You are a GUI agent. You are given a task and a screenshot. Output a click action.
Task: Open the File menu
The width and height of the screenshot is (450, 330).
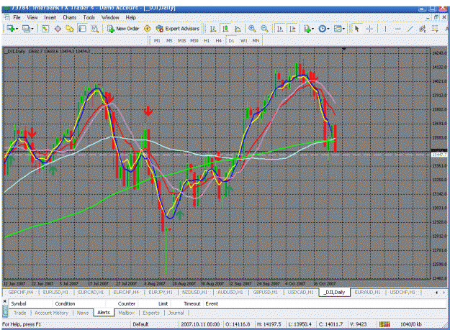coord(17,17)
